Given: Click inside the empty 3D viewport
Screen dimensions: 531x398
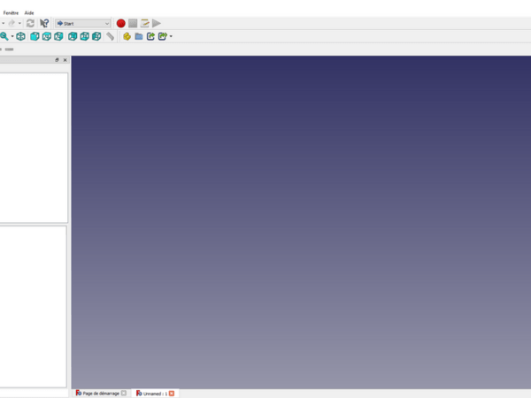Looking at the screenshot, I should [x=301, y=221].
